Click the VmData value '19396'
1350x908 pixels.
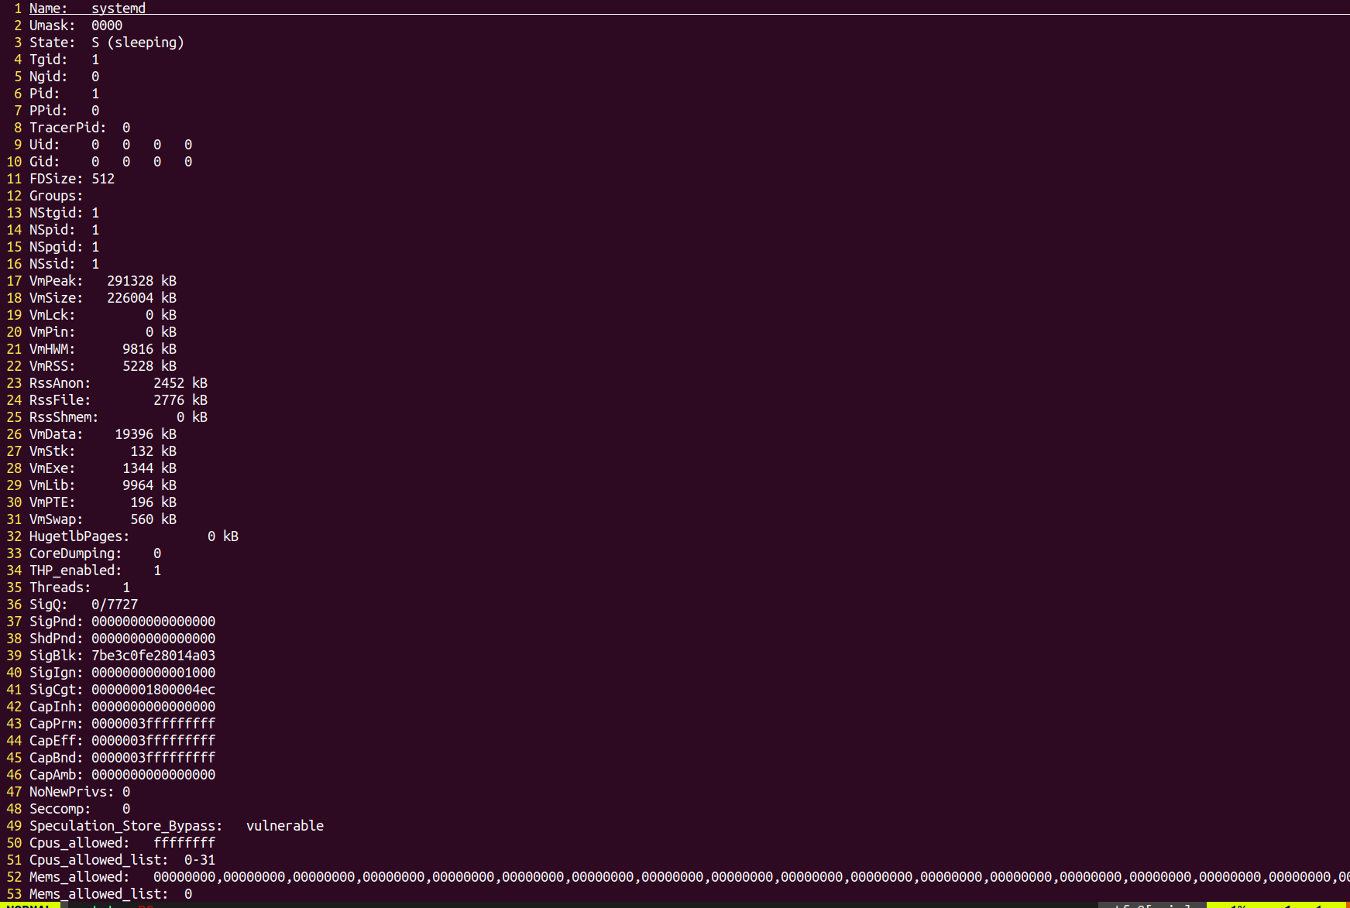point(134,434)
